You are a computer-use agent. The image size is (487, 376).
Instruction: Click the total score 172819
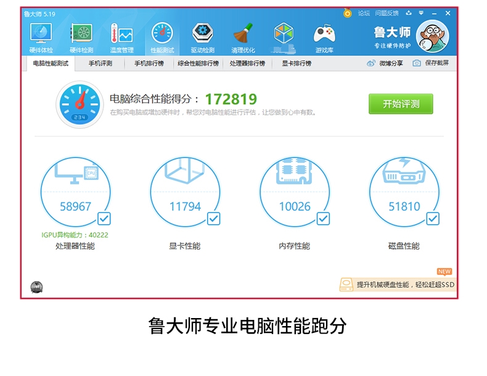[231, 99]
